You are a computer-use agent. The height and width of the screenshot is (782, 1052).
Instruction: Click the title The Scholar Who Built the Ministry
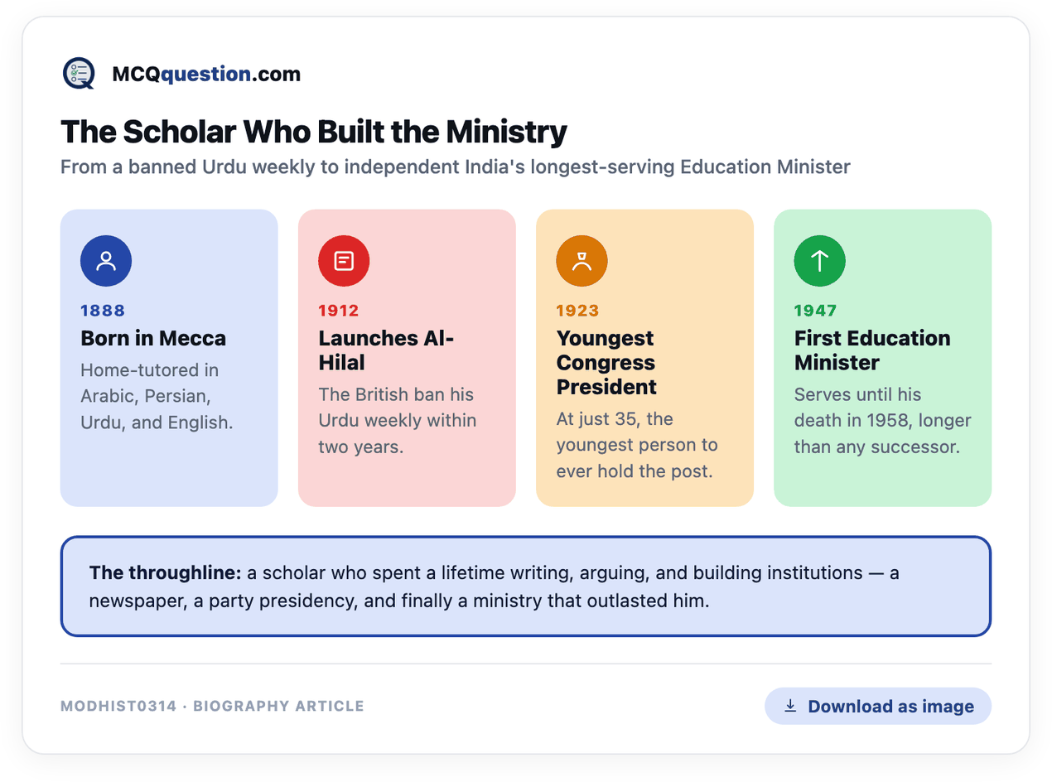click(x=314, y=133)
